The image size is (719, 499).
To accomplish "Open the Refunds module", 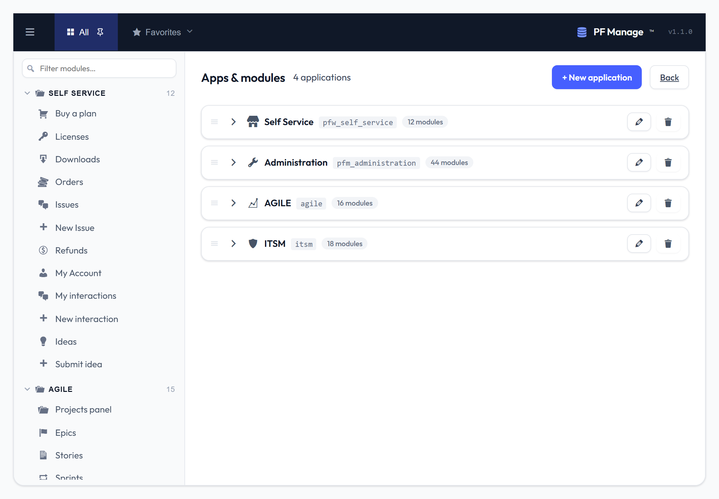I will pos(71,250).
